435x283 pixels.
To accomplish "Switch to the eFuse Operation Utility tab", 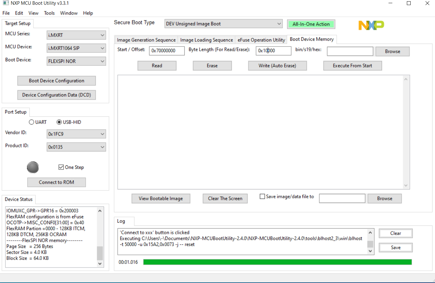I will point(261,40).
